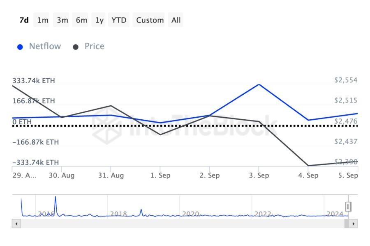The width and height of the screenshot is (370, 246).
Task: Click 2022 in the navigator timeline
Action: 263,214
